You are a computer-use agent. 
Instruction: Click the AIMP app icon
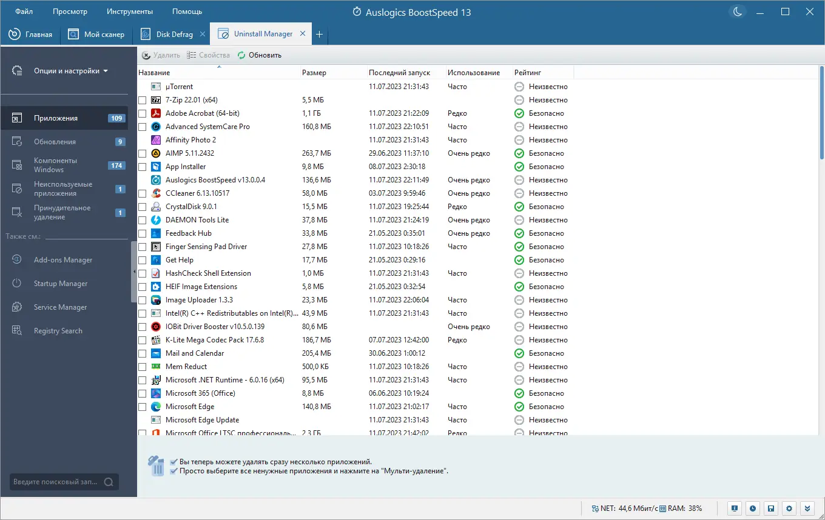point(155,153)
